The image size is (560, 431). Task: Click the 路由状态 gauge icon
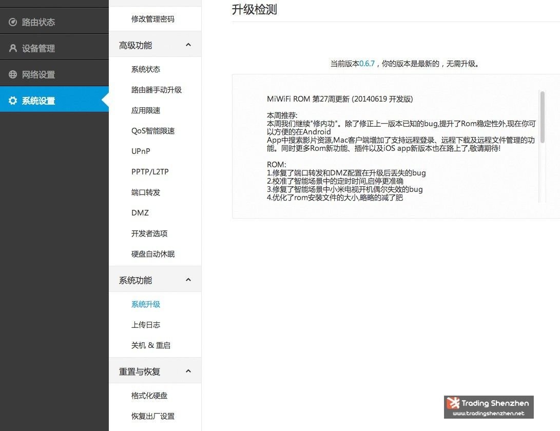click(x=13, y=22)
